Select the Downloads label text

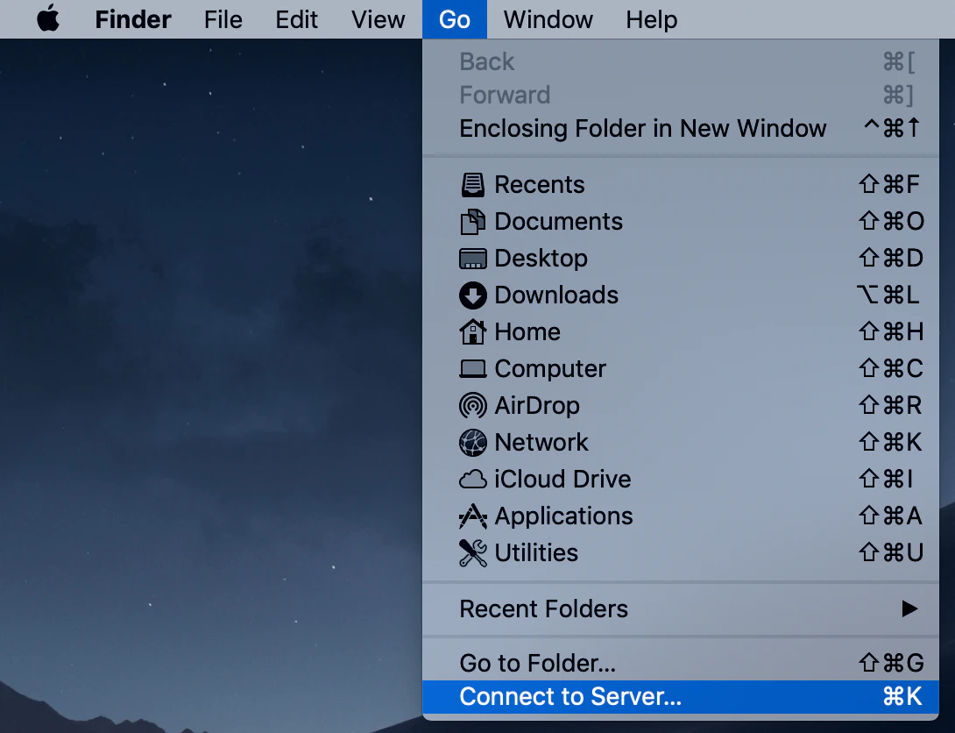click(556, 295)
